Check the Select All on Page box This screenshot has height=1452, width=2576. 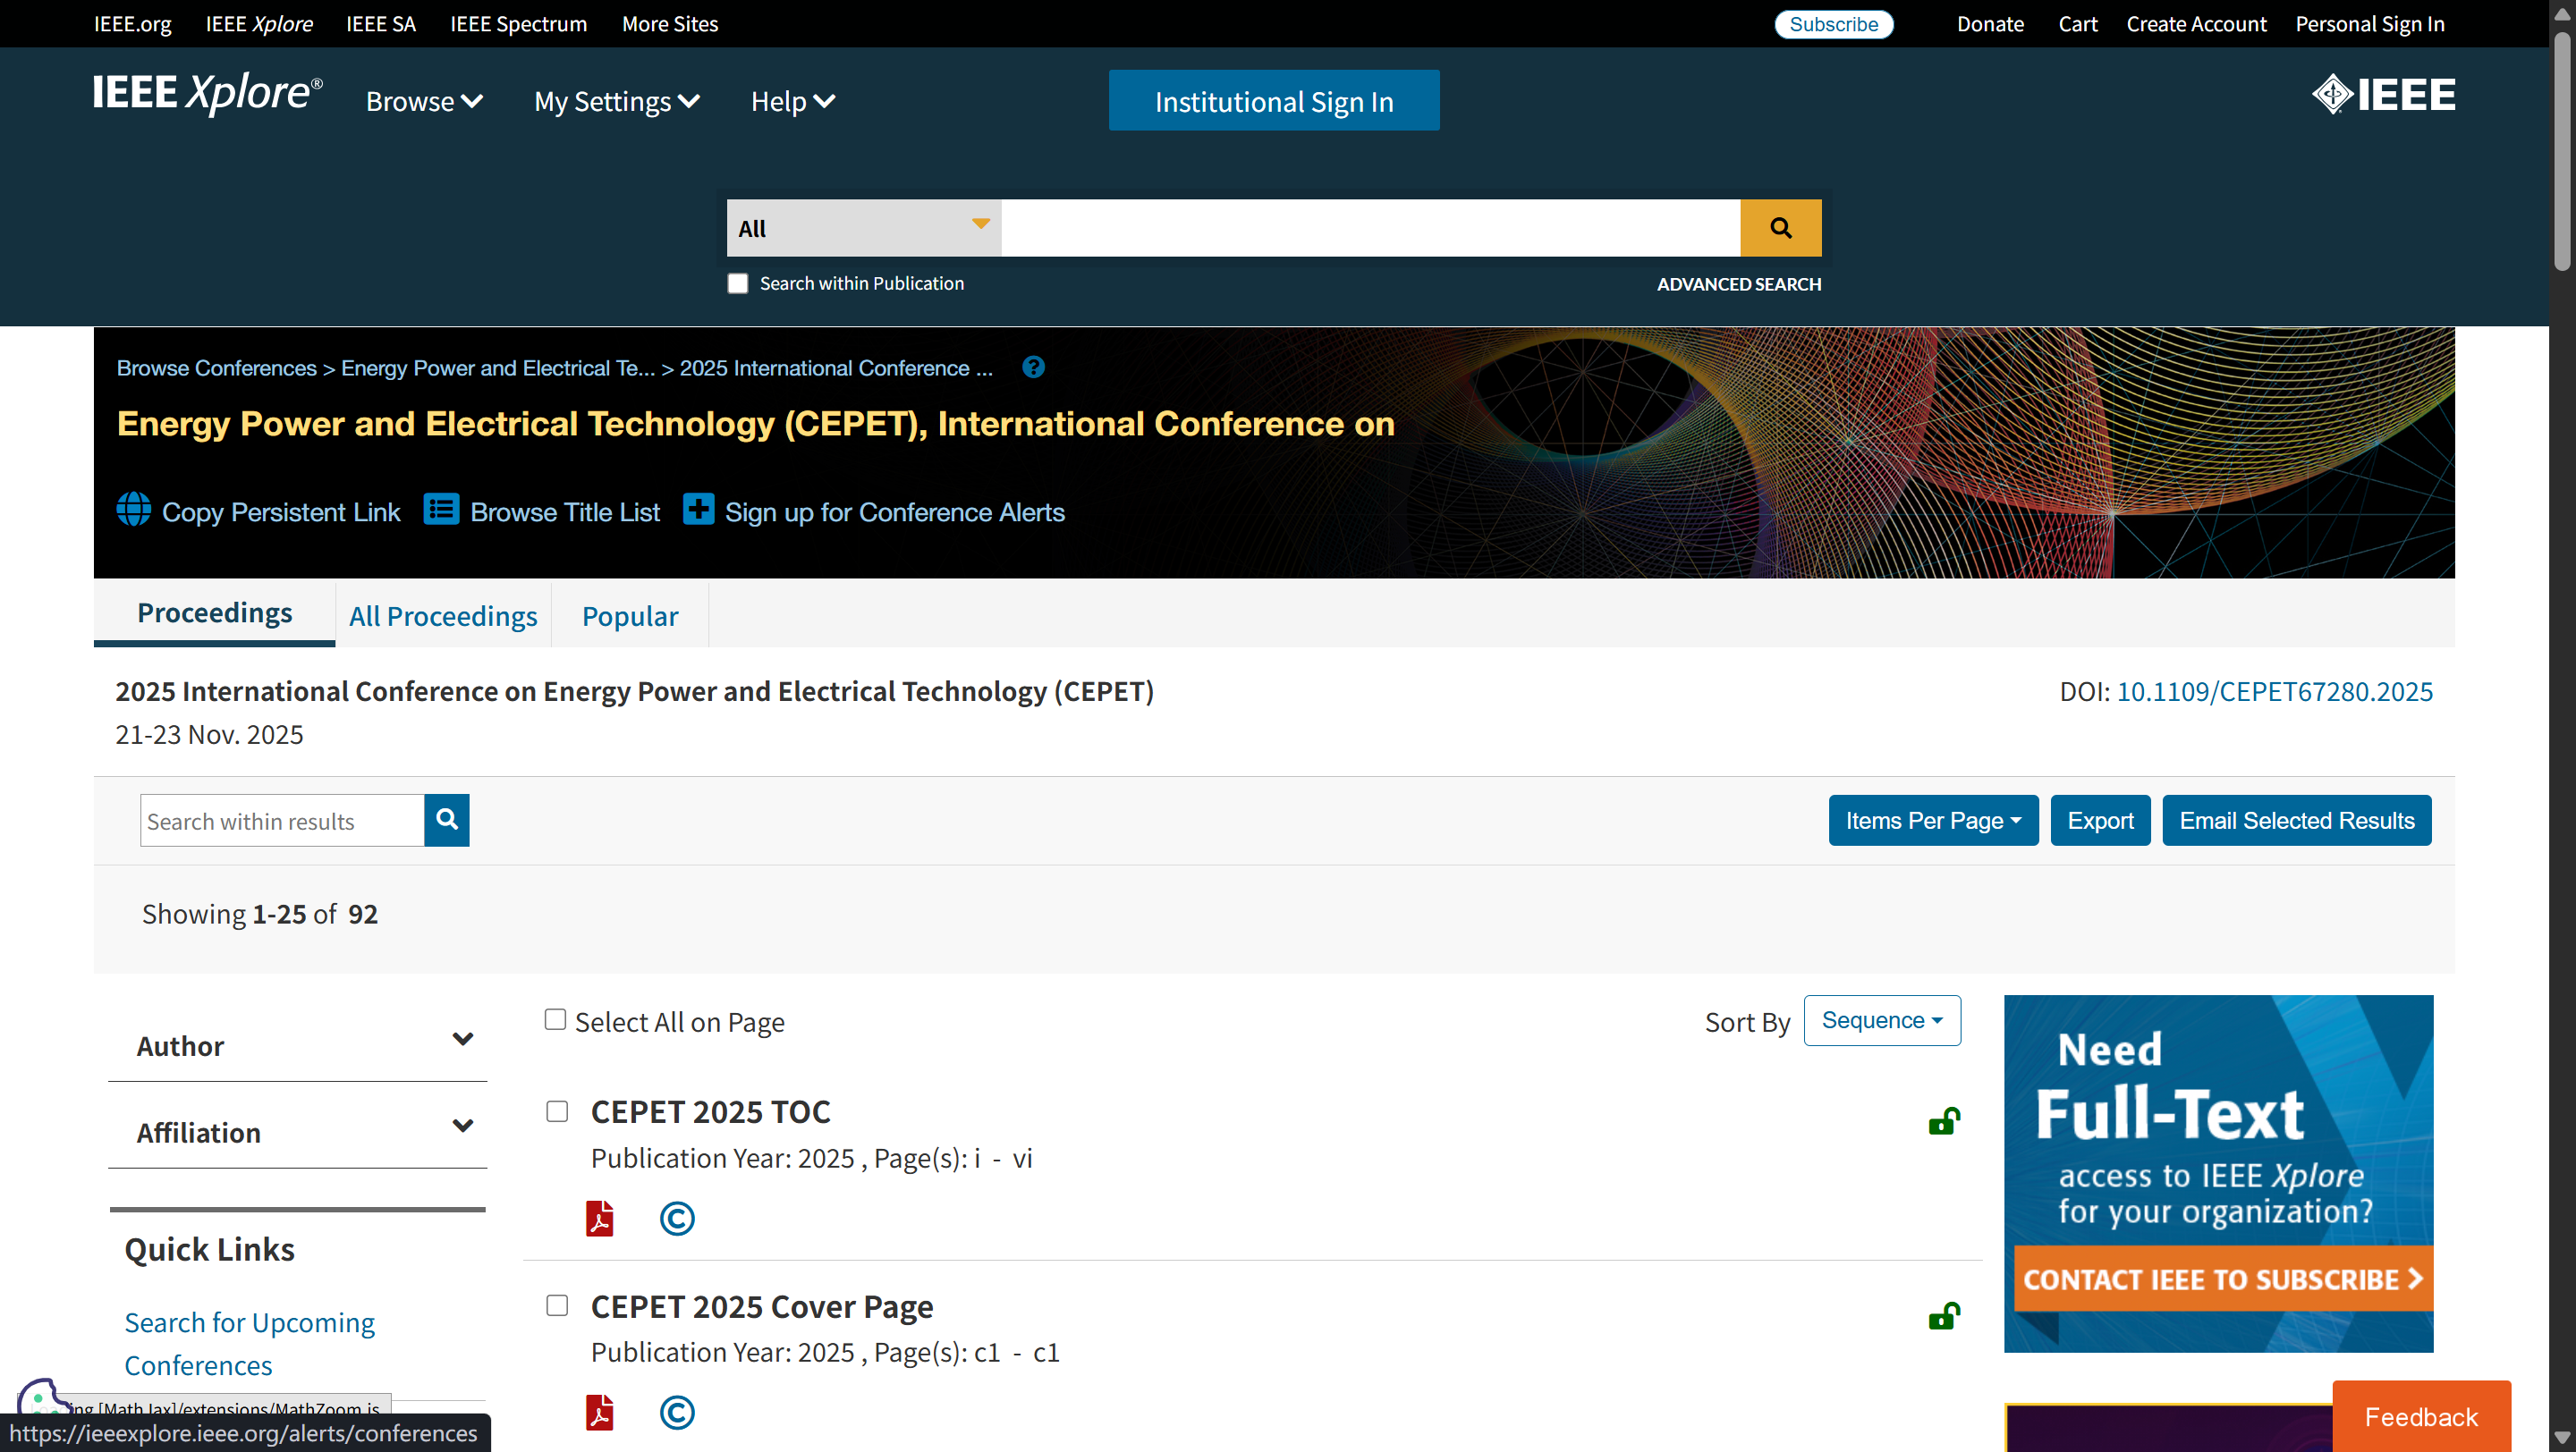(555, 1019)
